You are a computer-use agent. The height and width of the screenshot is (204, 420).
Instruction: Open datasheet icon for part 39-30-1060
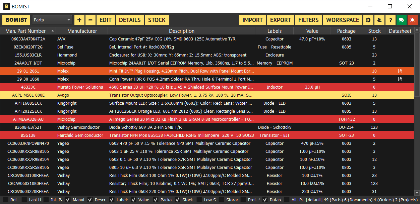coord(400,79)
